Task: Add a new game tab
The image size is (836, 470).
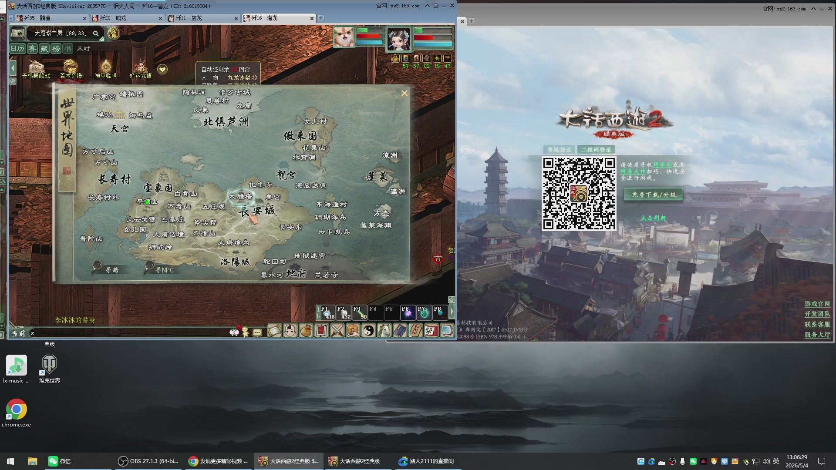Action: point(321,18)
